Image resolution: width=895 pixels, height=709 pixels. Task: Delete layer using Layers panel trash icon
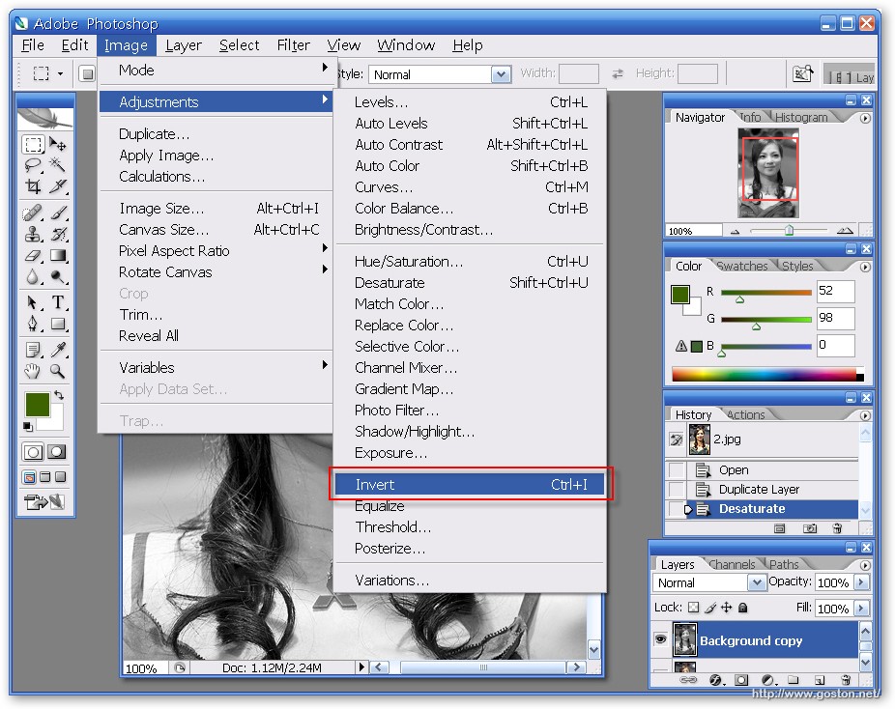pyautogui.click(x=847, y=679)
